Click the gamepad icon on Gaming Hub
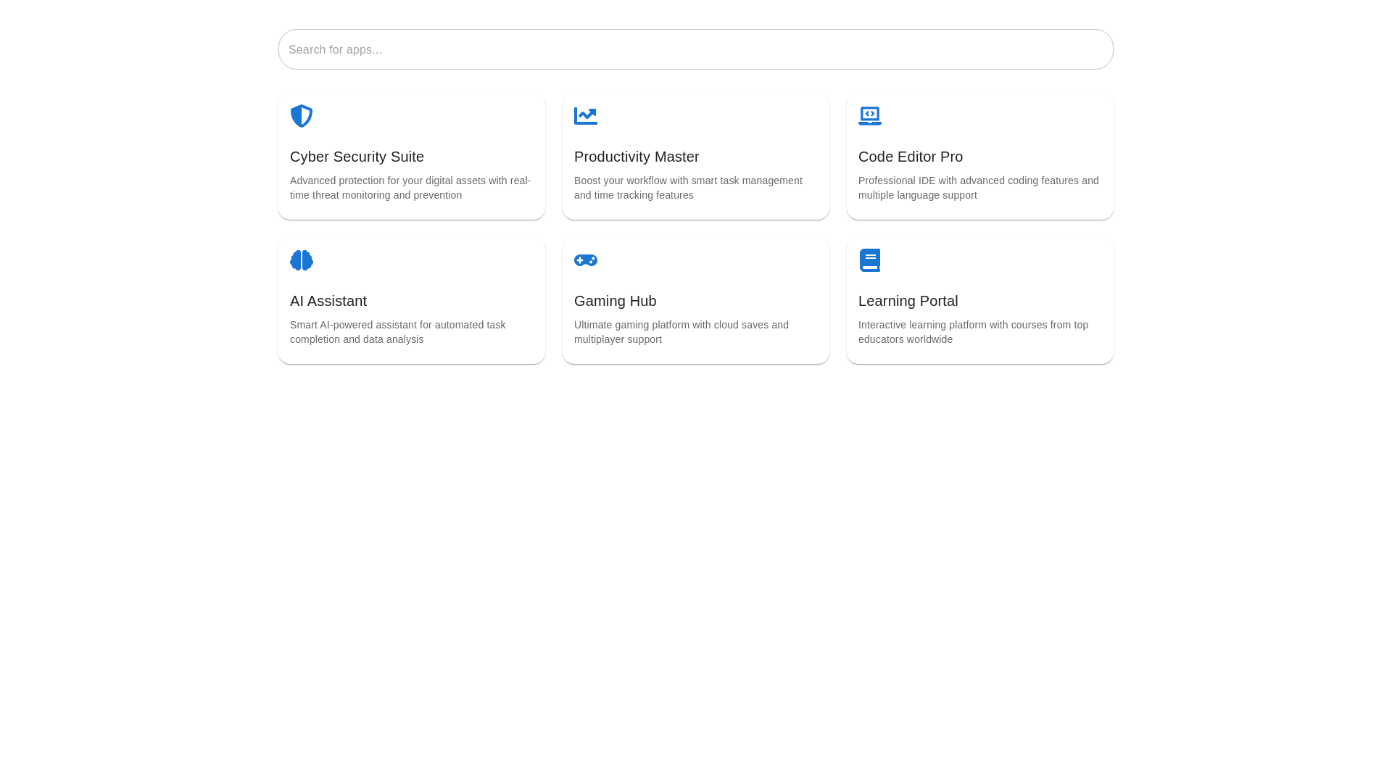The image size is (1392, 783). click(x=586, y=260)
